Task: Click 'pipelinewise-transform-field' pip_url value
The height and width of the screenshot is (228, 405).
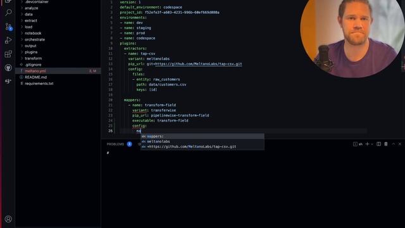Action: [x=180, y=115]
